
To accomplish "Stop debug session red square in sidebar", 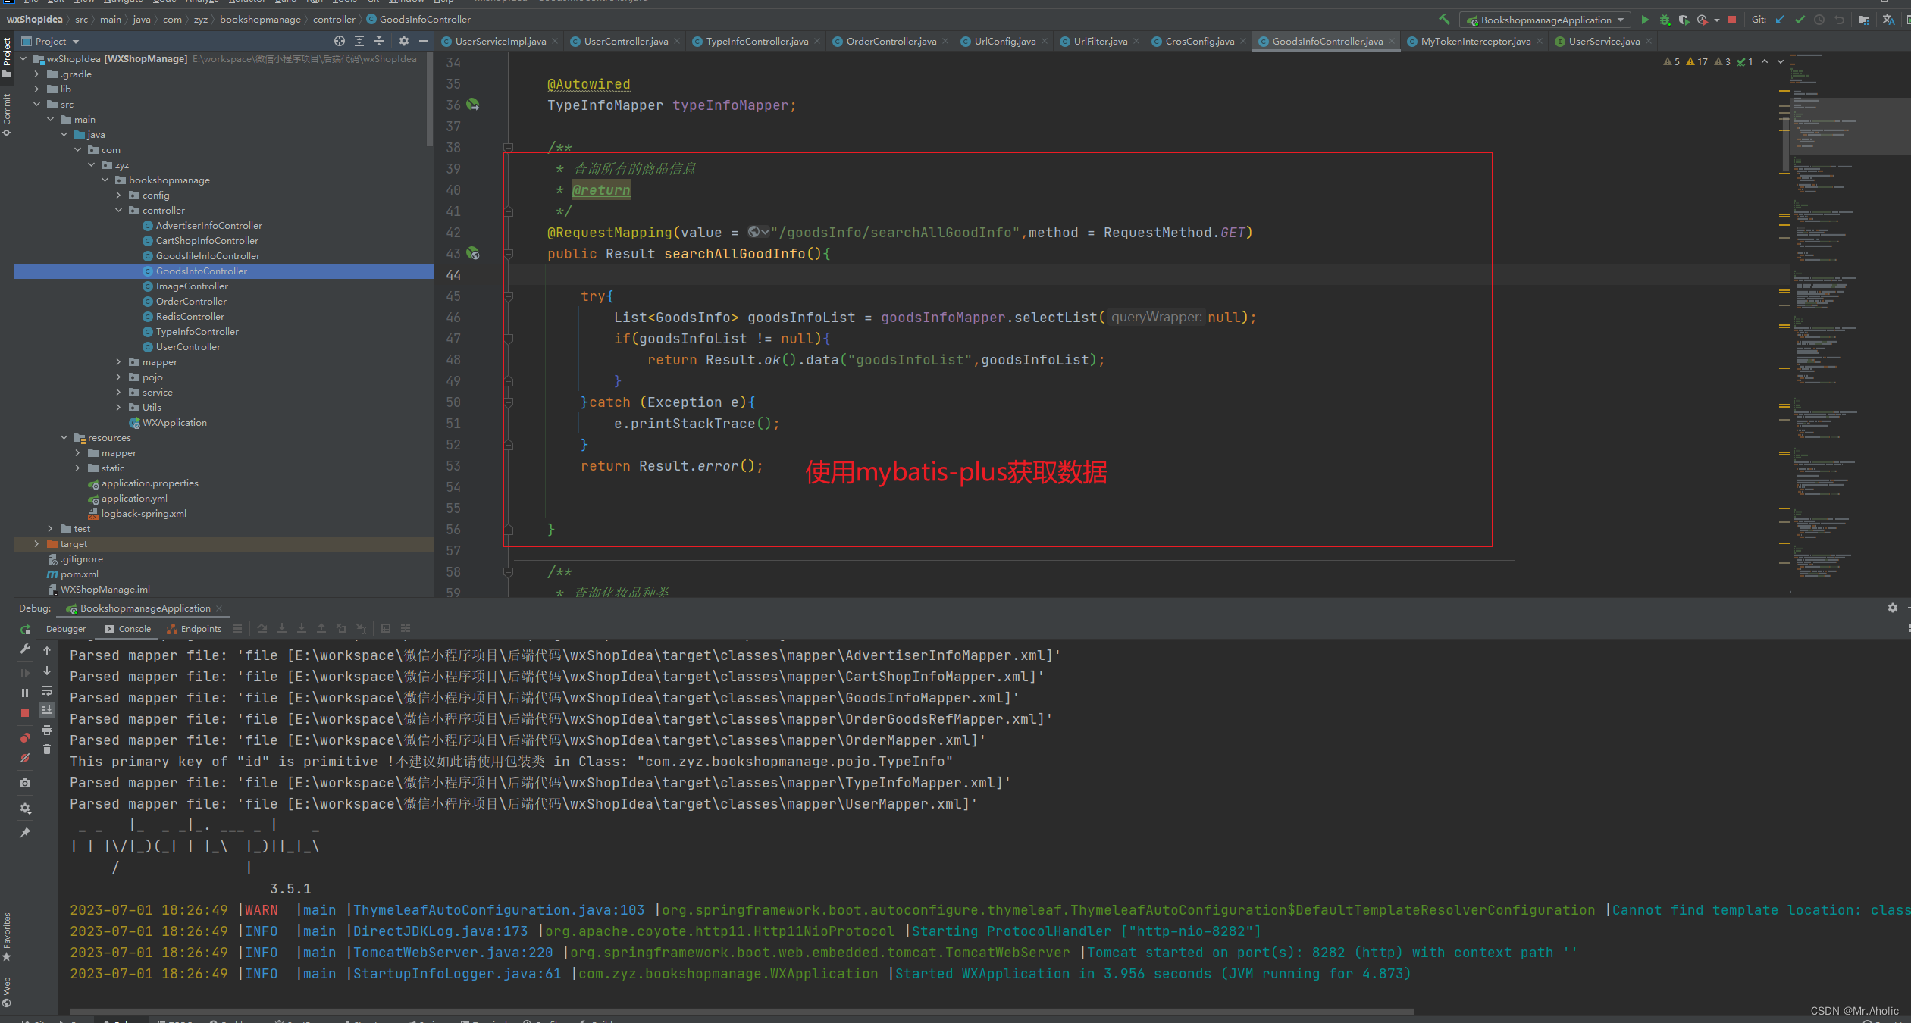I will (x=25, y=713).
